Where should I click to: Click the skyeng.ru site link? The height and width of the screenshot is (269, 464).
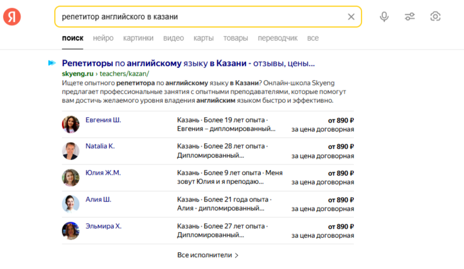pyautogui.click(x=77, y=74)
